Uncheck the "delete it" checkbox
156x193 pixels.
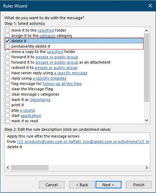click(7, 41)
